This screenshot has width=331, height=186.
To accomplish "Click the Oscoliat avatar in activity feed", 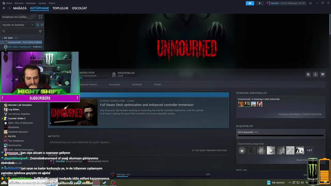I will tap(51, 161).
